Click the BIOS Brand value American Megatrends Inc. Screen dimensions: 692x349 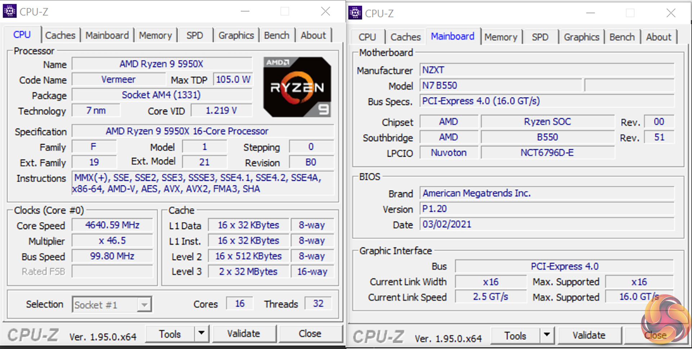click(547, 193)
